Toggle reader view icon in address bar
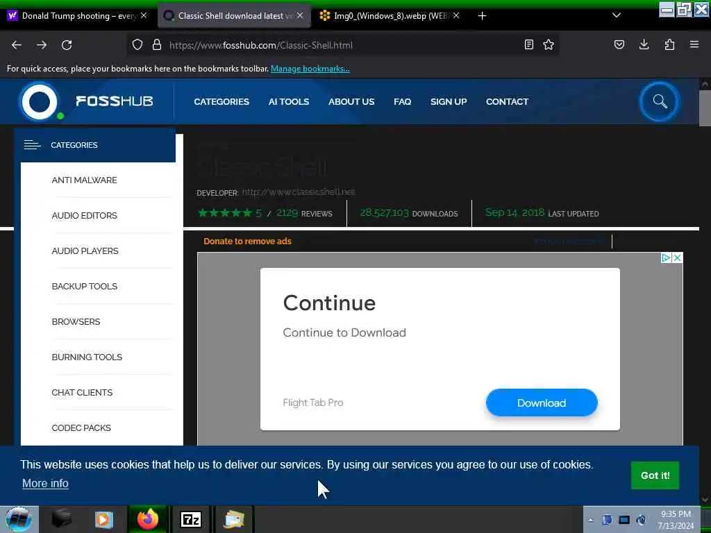Viewport: 711px width, 533px height. (x=528, y=45)
